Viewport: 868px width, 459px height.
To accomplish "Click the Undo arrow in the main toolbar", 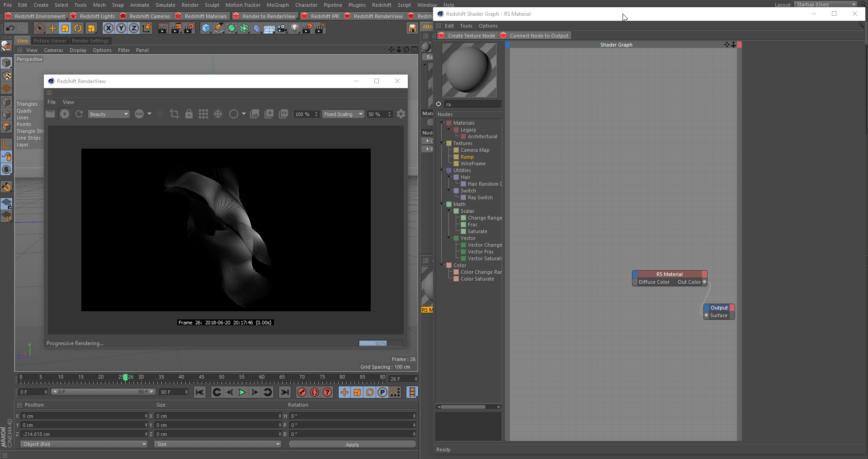I will [10, 28].
